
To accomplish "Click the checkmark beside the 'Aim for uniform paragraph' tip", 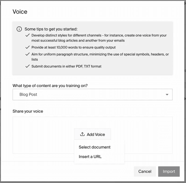I will click(28, 54).
